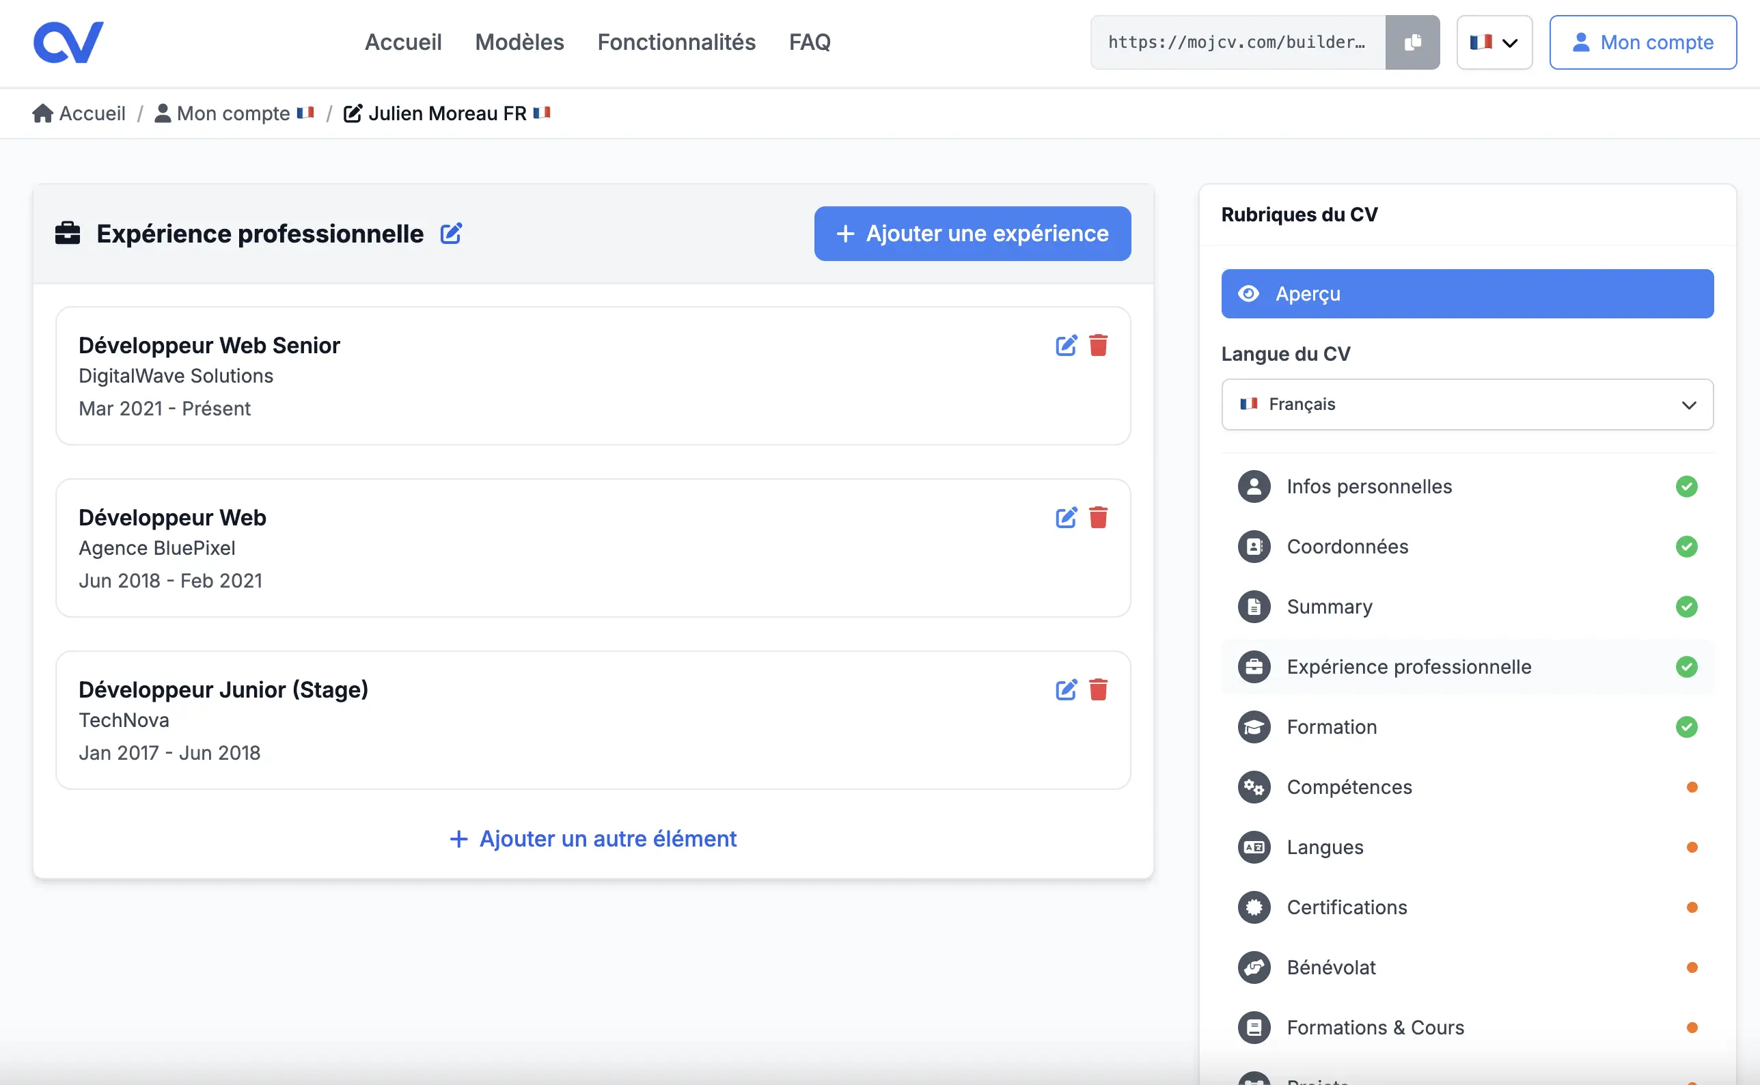Click the edit pencil next to Expérience professionnelle
The height and width of the screenshot is (1085, 1760).
[x=452, y=233]
